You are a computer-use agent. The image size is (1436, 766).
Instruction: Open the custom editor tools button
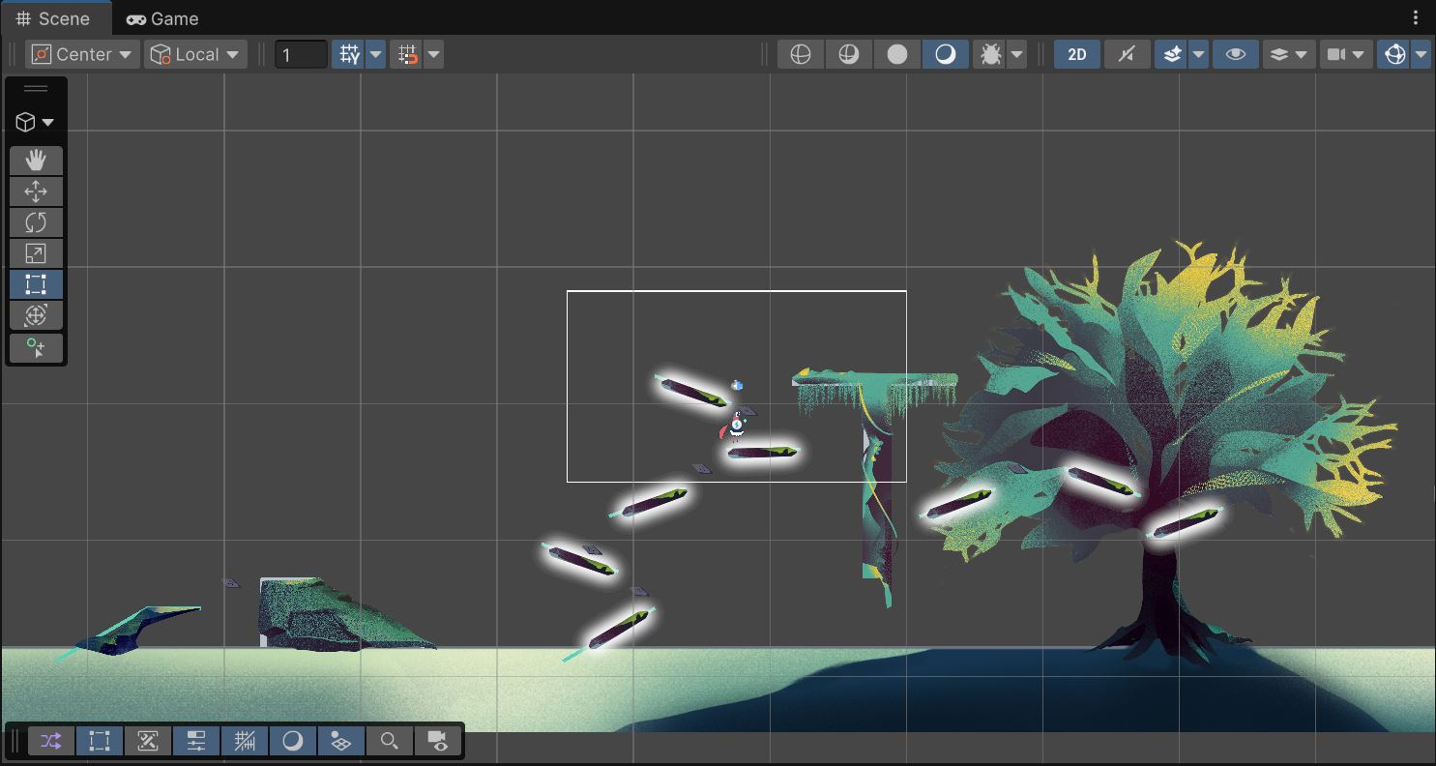tap(36, 347)
